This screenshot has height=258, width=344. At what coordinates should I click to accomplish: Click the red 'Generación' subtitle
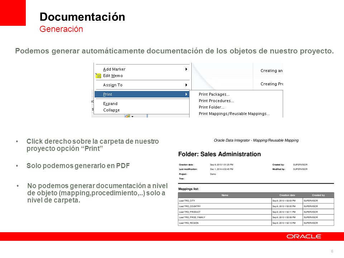(61, 29)
